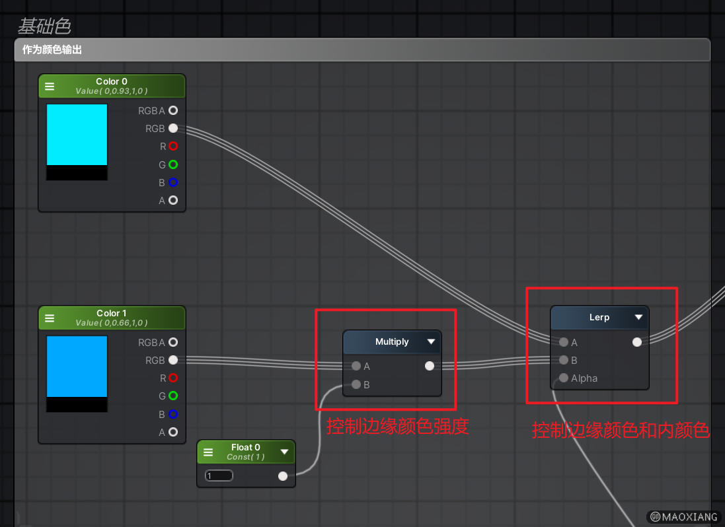Click the Color 1 blue B output port

[x=173, y=414]
